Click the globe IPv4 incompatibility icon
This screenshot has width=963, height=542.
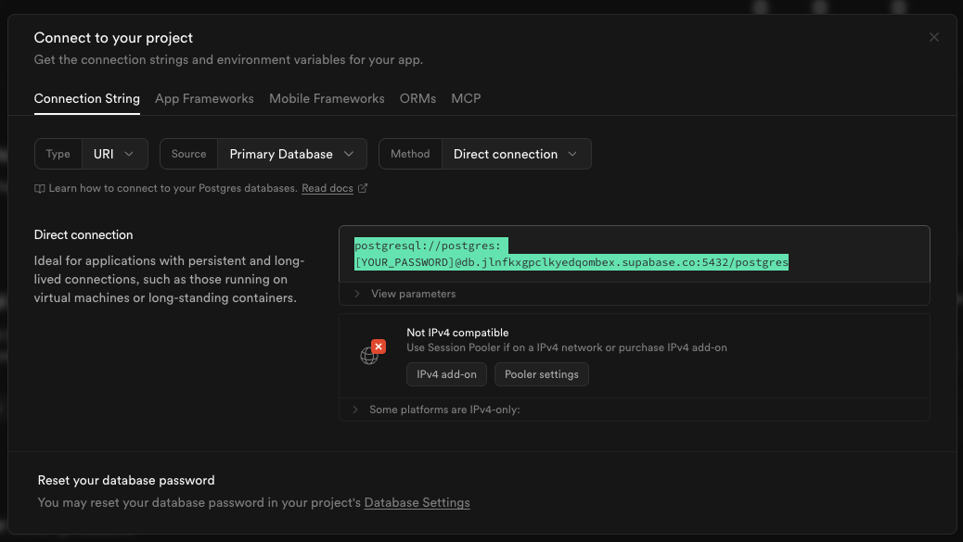coord(371,353)
